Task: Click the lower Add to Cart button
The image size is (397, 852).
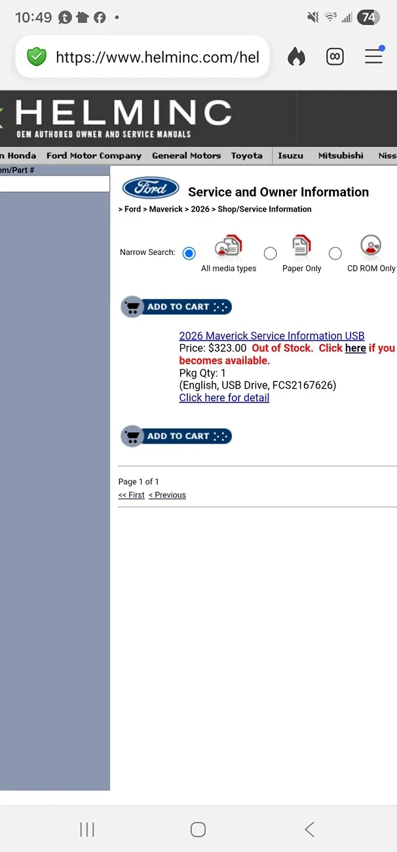Action: coord(176,436)
